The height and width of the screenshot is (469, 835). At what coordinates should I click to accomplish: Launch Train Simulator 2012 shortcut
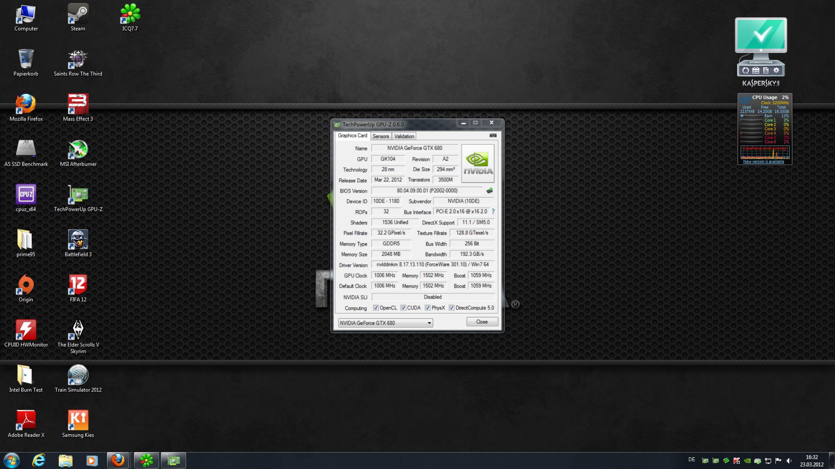(x=78, y=379)
